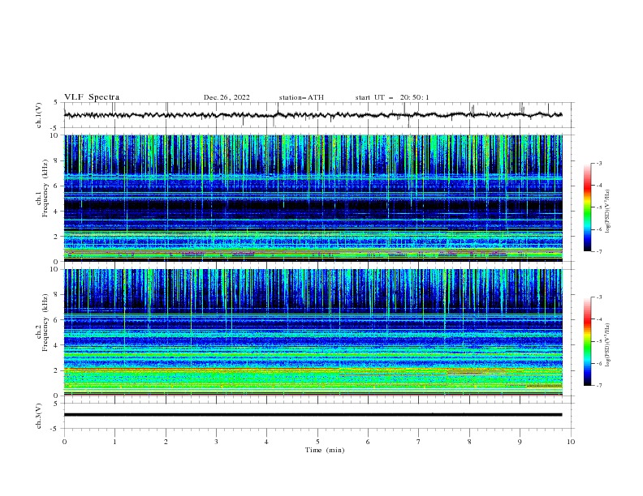The image size is (643, 496).
Task: Click the "-5" tick on ch.3(V) axis
Action: (54, 429)
